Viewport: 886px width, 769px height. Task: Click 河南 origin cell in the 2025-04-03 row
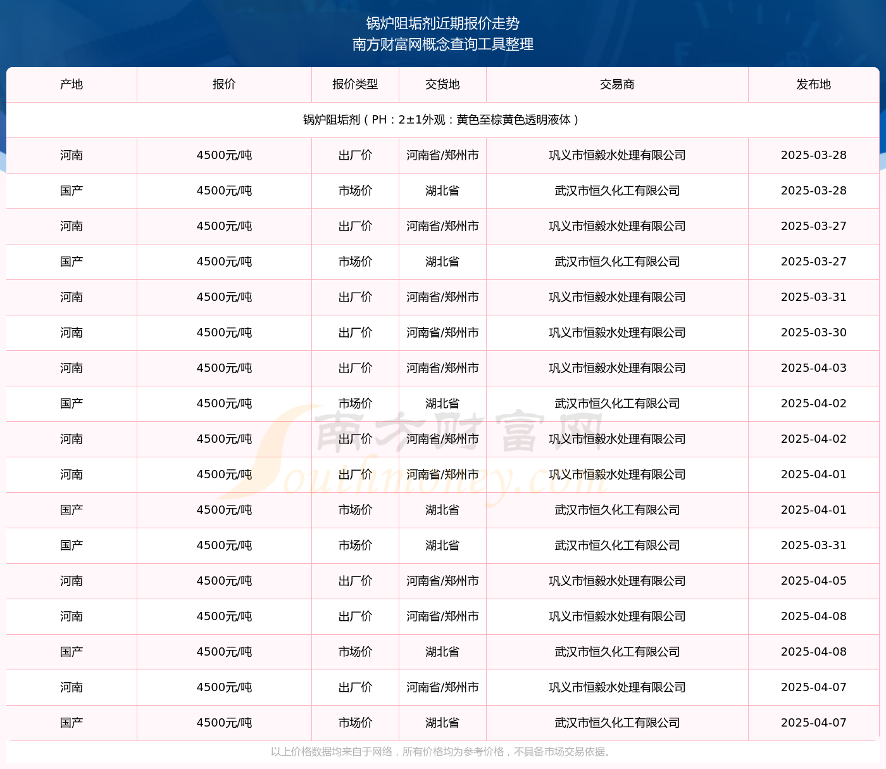point(72,368)
